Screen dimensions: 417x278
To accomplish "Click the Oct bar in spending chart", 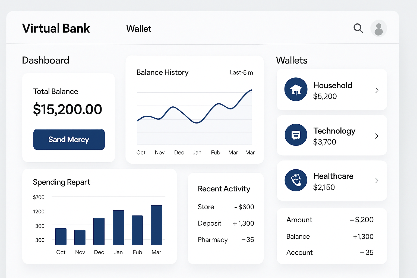I will click(61, 236).
